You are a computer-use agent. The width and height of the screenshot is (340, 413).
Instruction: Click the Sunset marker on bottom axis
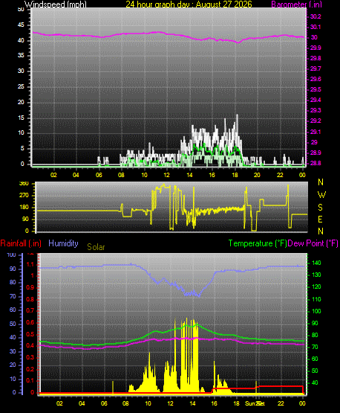point(255,403)
